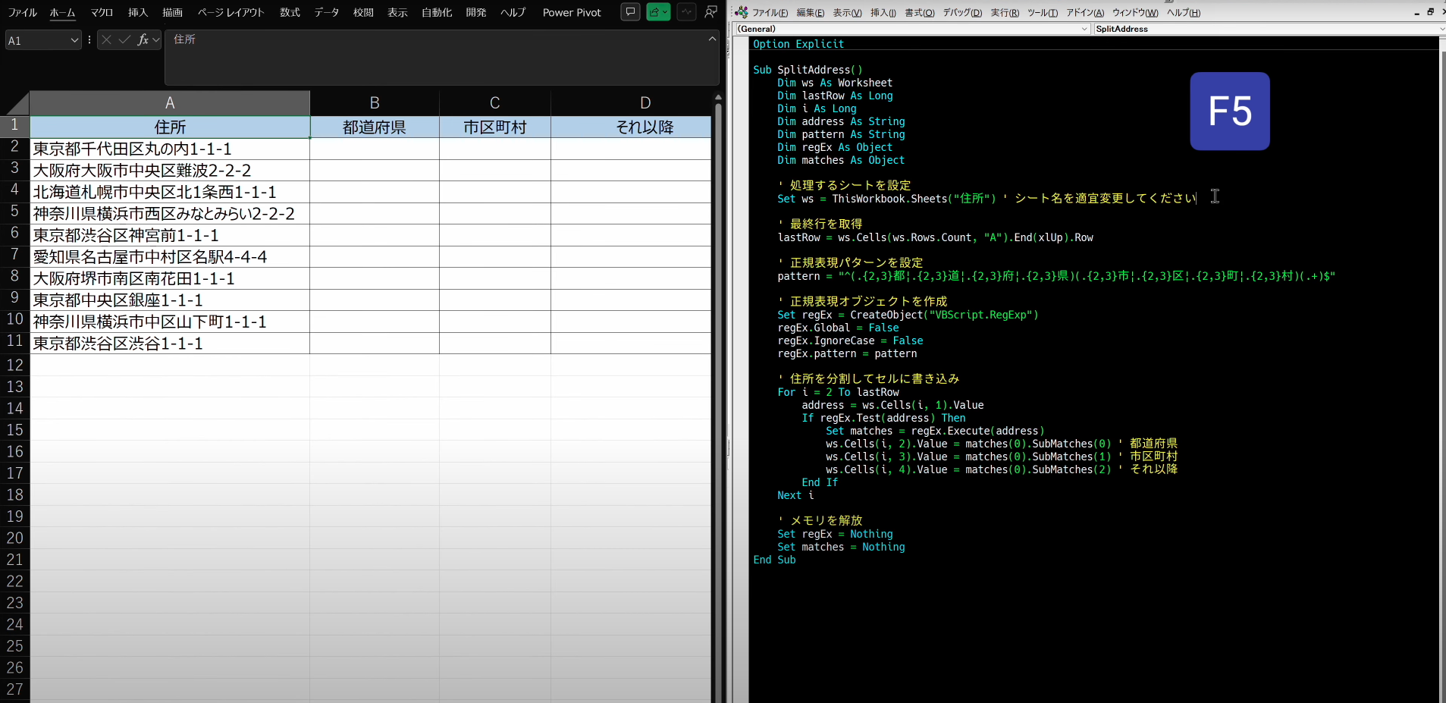Minimize the VBA code window
The width and height of the screenshot is (1446, 703).
pyautogui.click(x=1416, y=13)
